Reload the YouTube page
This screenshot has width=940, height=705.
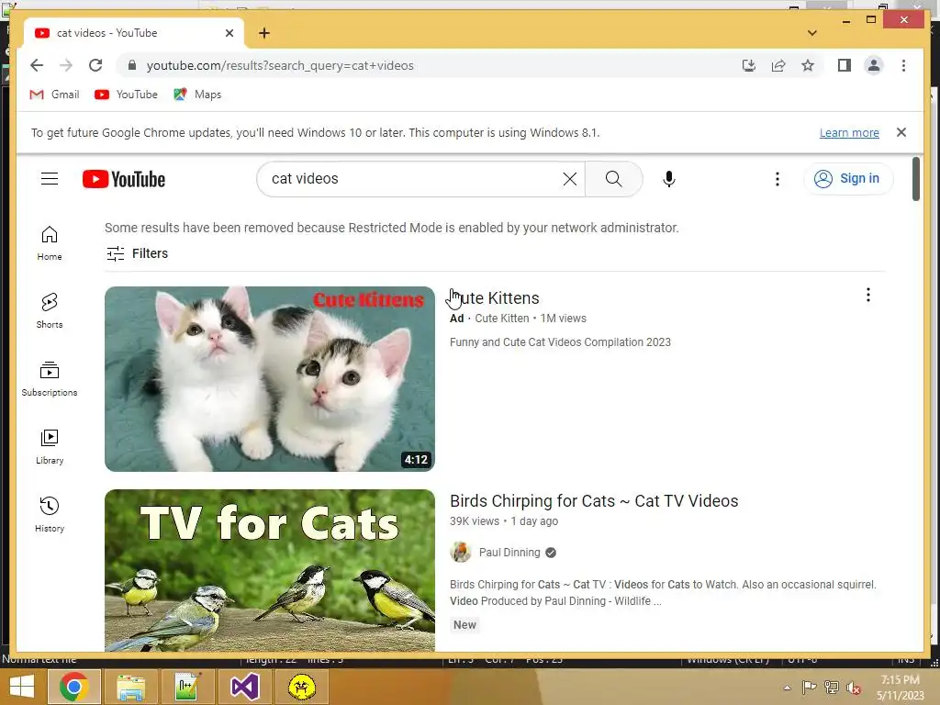tap(95, 65)
